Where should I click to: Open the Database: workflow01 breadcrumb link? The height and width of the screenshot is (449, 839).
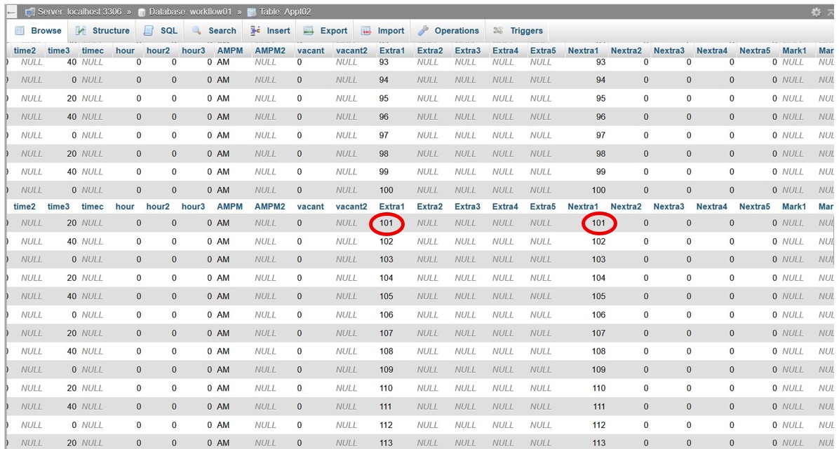pos(189,12)
